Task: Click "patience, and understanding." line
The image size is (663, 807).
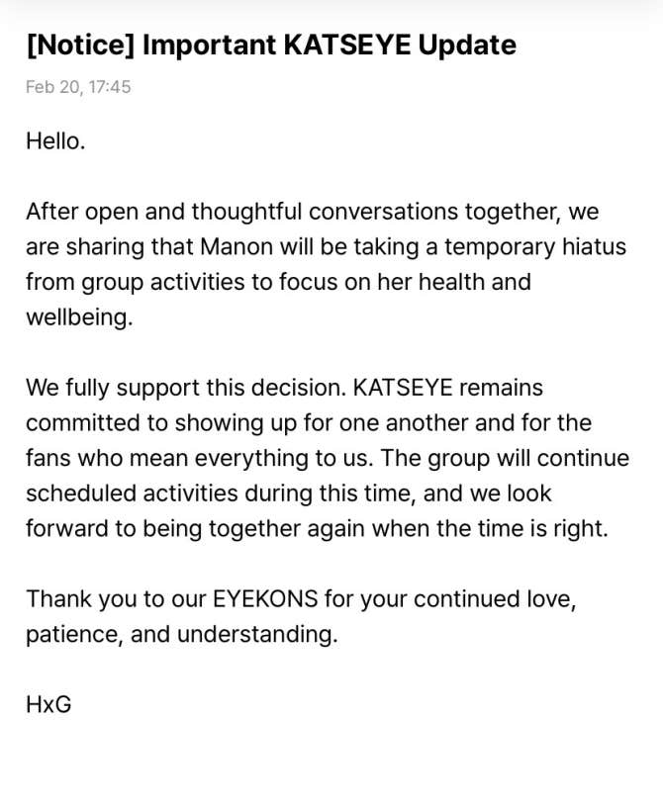Action: [181, 635]
